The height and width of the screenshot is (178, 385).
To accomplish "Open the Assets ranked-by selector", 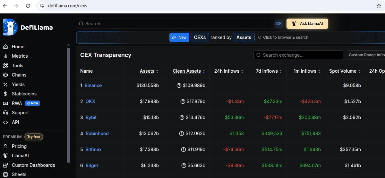I will [x=244, y=37].
